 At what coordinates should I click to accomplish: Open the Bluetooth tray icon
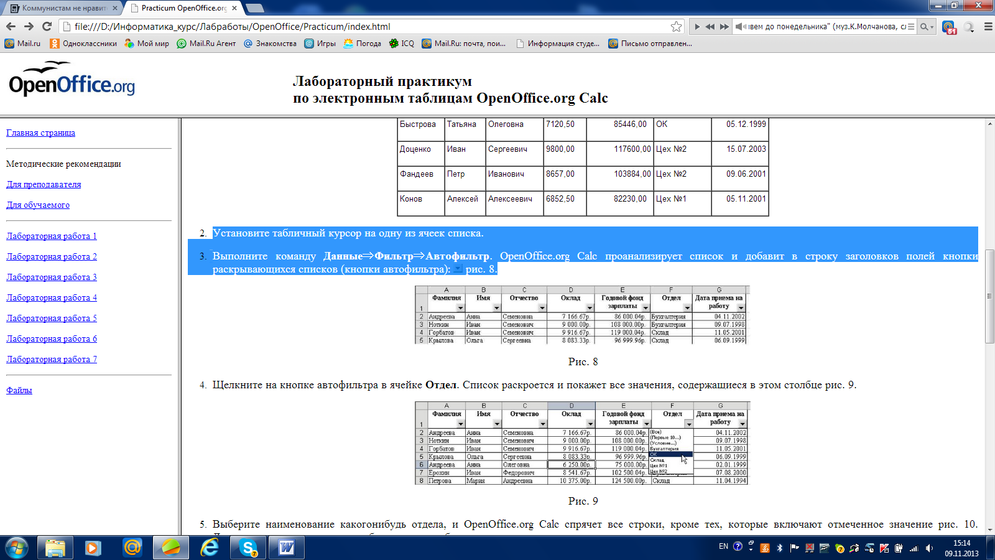(780, 548)
